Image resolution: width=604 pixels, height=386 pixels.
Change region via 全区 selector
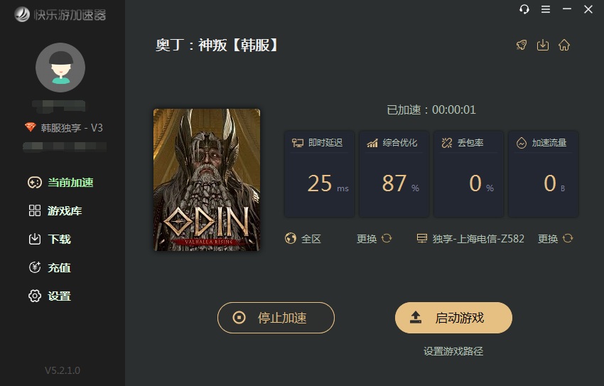point(303,239)
